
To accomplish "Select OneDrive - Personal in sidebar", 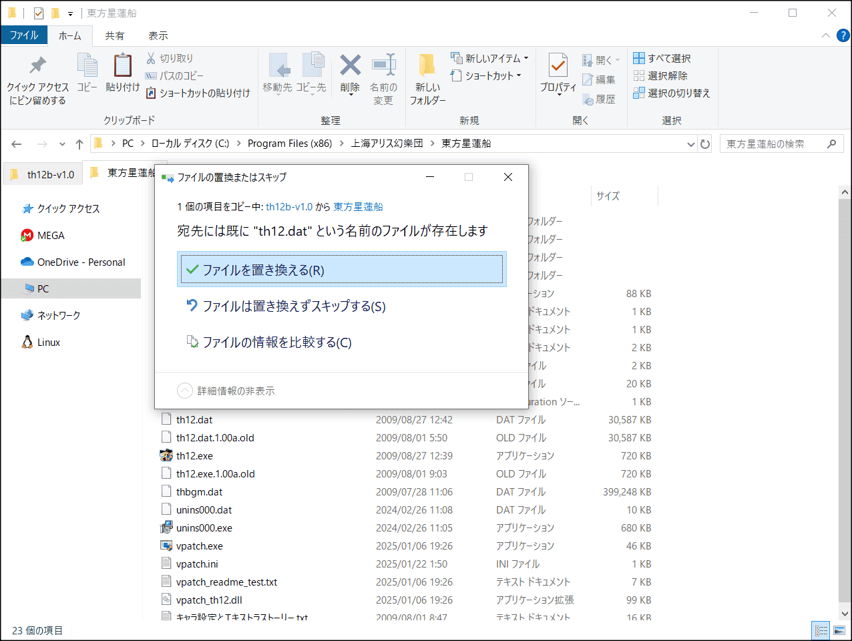I will (x=73, y=262).
